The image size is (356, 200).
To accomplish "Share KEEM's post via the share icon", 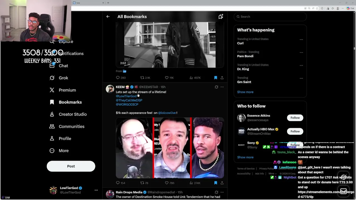I will (222, 183).
